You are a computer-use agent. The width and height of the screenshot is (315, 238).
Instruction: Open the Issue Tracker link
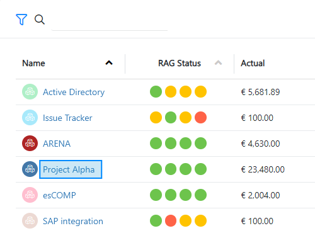click(x=67, y=118)
